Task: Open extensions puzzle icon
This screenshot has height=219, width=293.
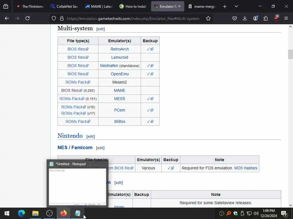Action: pos(266,18)
